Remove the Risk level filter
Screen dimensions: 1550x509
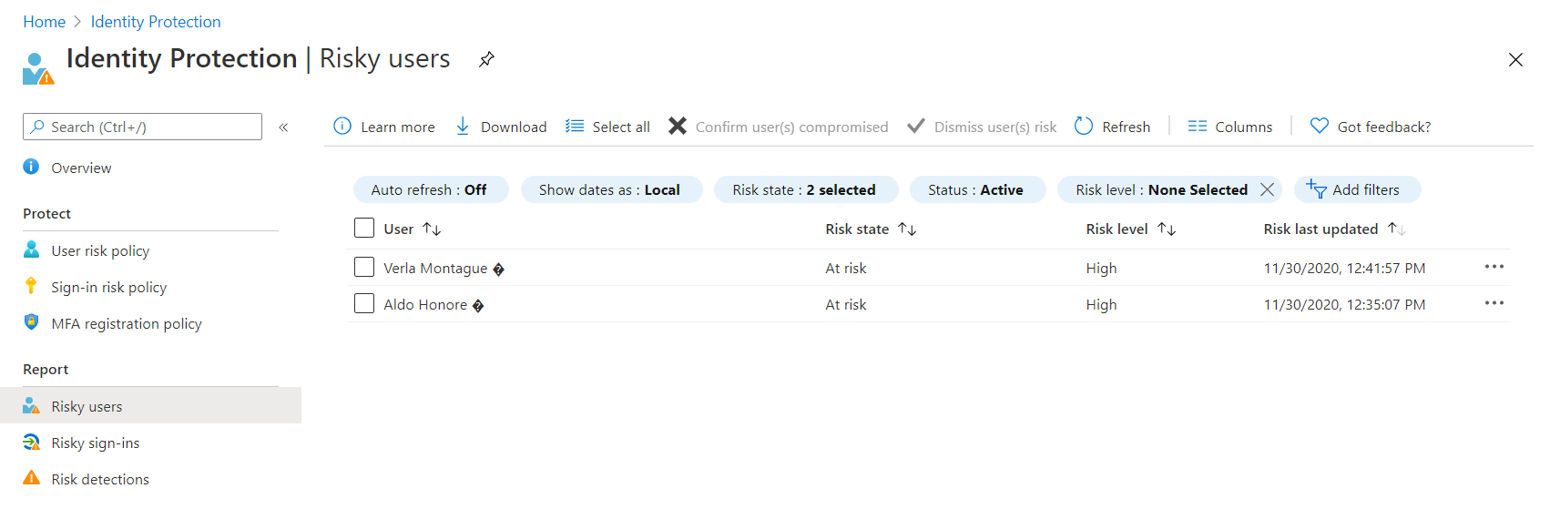pos(1267,189)
